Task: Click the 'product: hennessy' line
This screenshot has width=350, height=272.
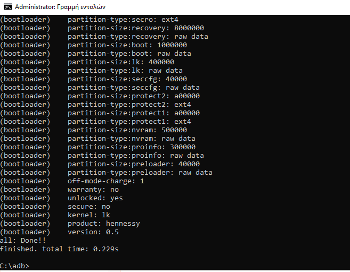Action: 103,223
